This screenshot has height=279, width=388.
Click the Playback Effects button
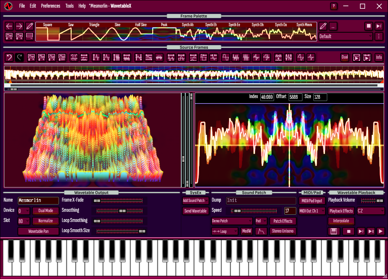click(341, 211)
